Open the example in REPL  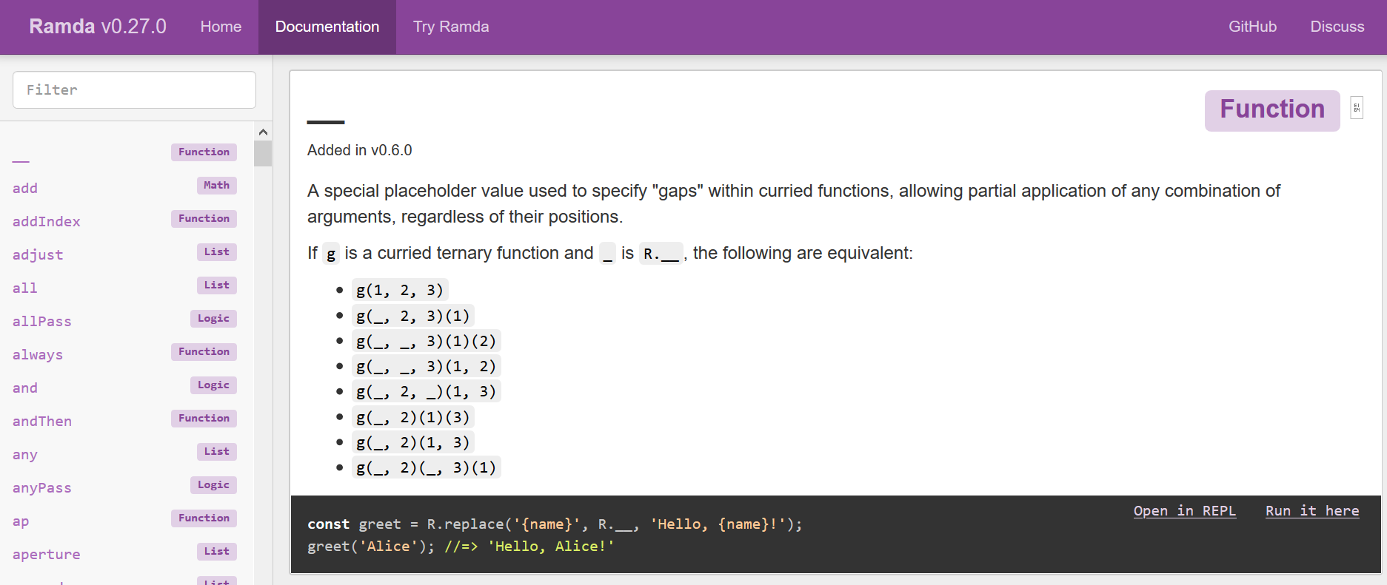point(1184,511)
